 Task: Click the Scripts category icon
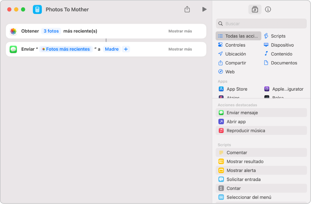pos(266,36)
